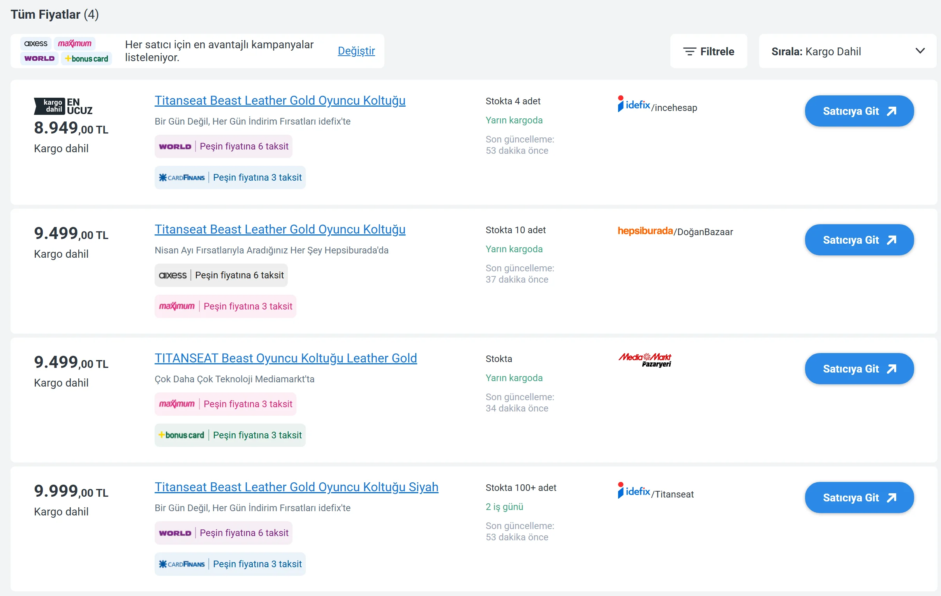Open the Filtrele filter options
This screenshot has width=941, height=596.
coord(708,51)
